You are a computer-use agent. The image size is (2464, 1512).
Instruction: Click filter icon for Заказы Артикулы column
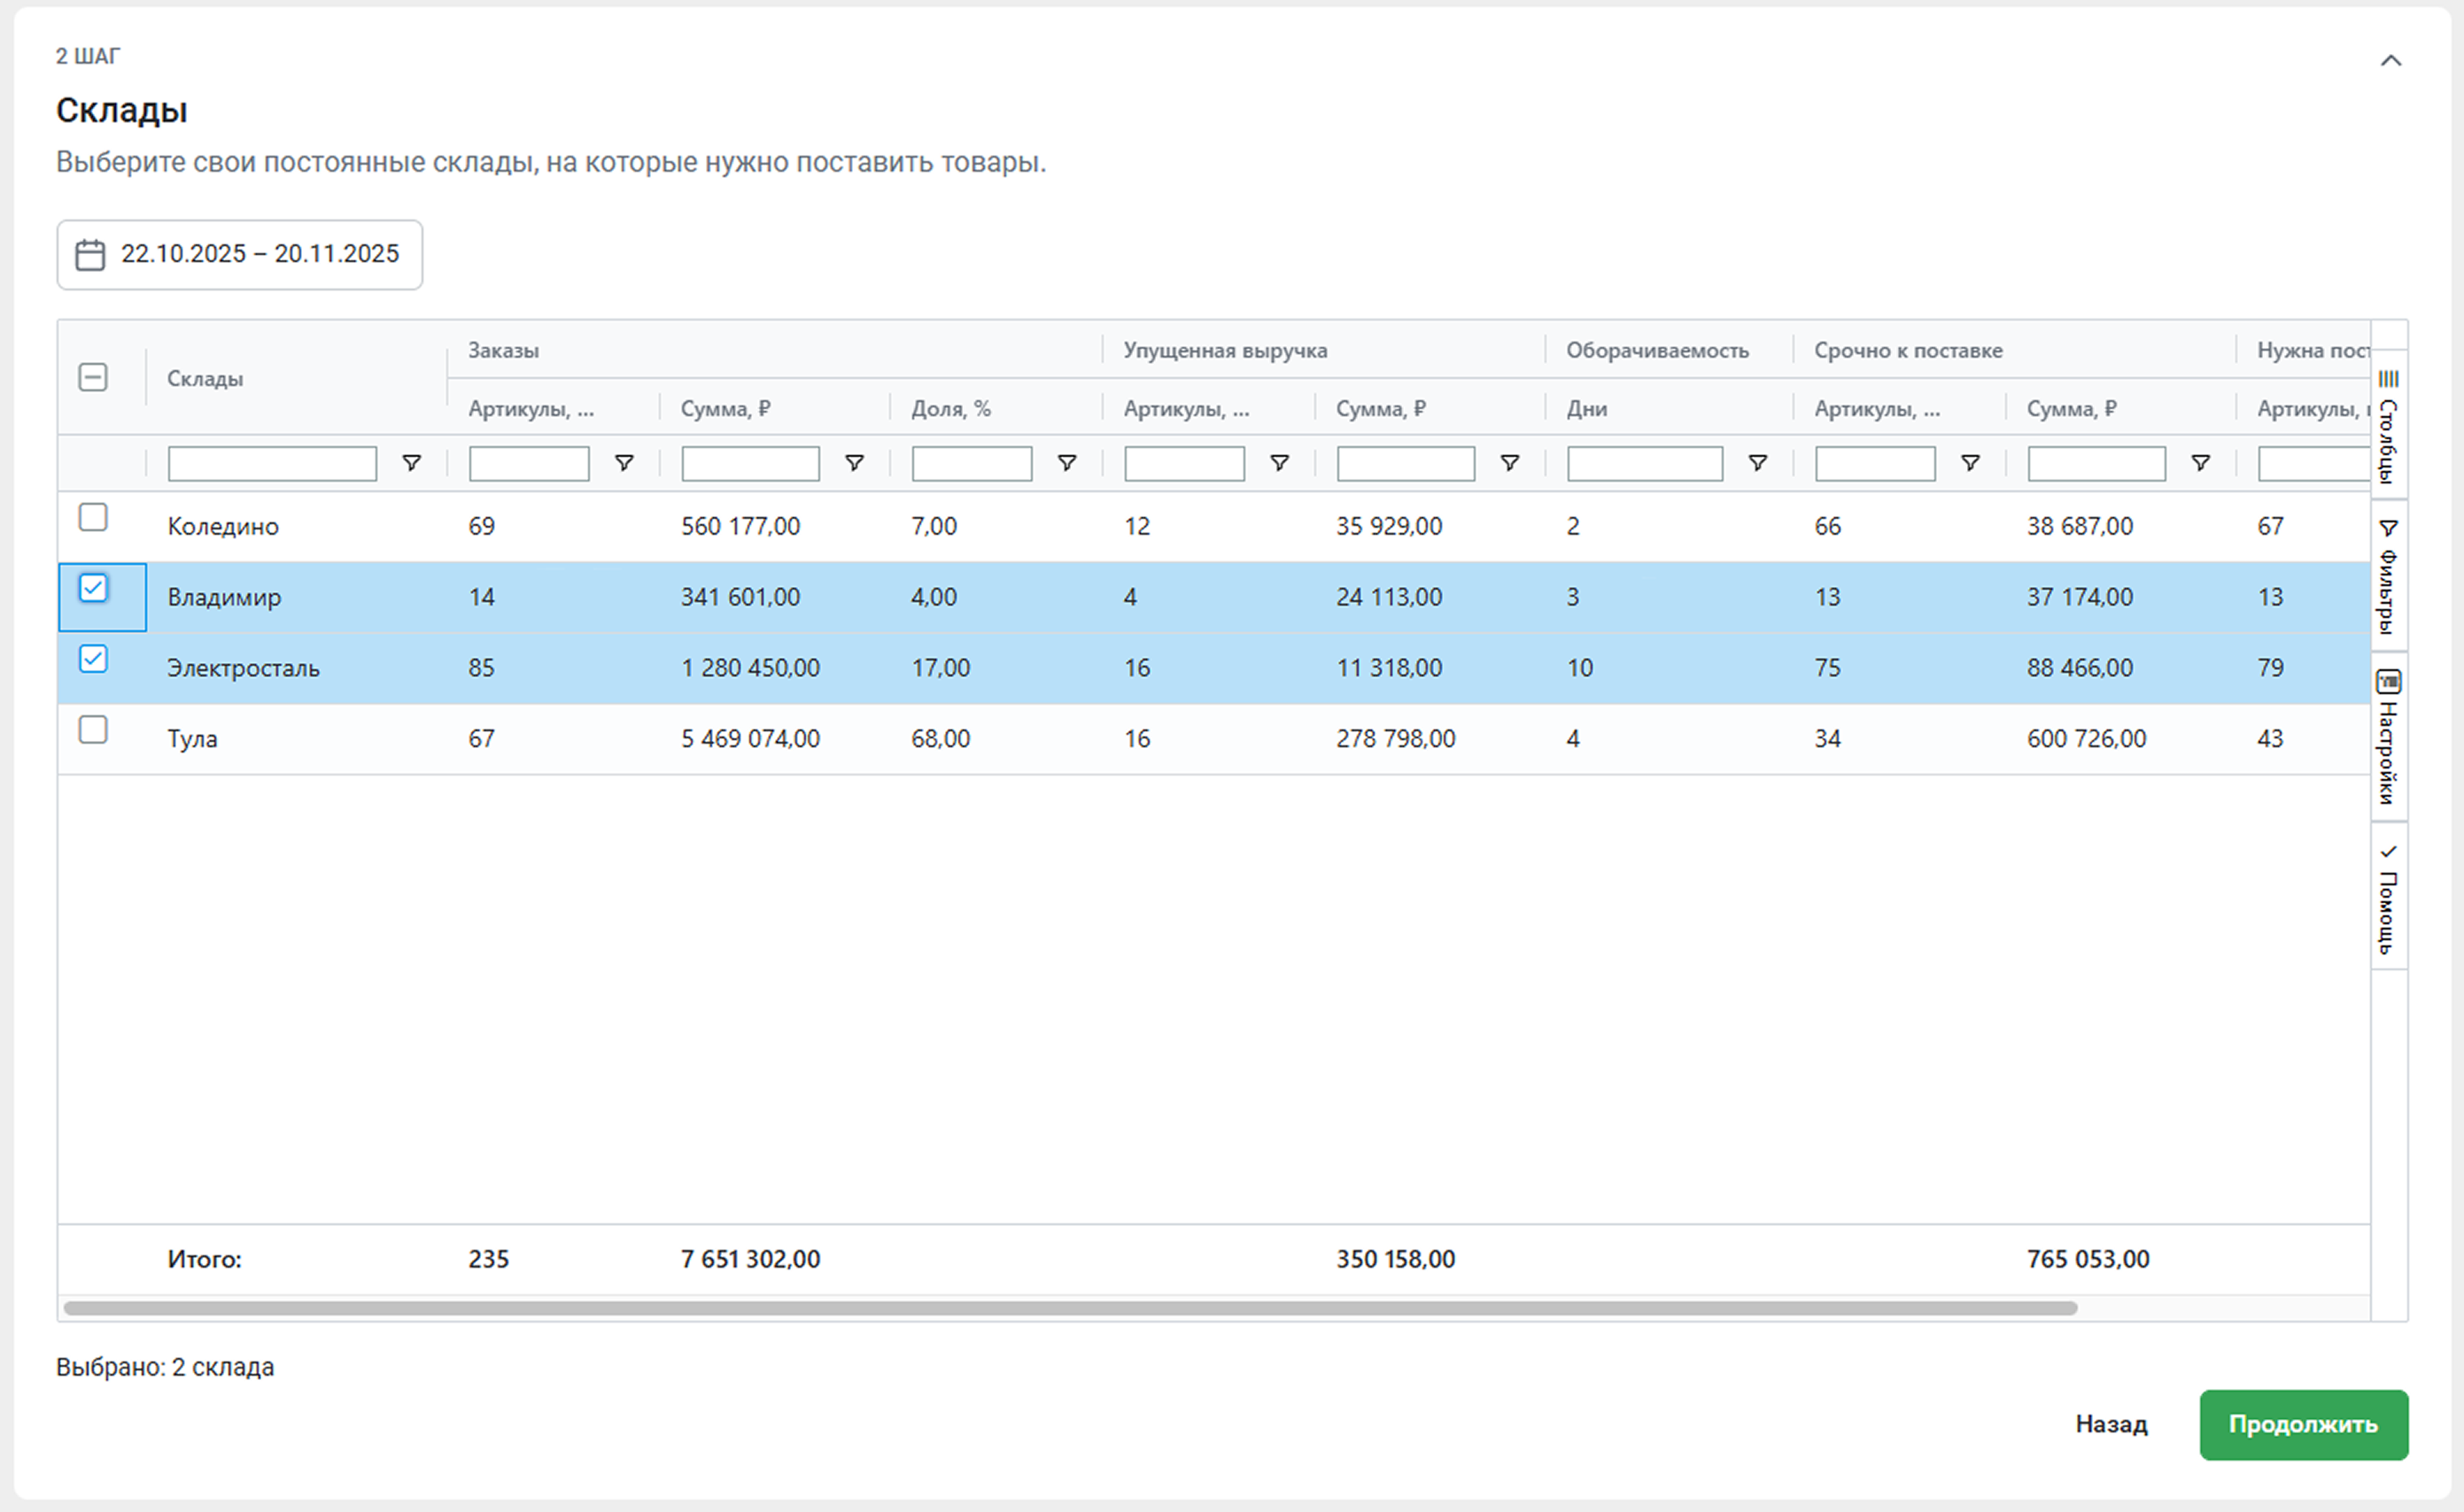[x=624, y=463]
